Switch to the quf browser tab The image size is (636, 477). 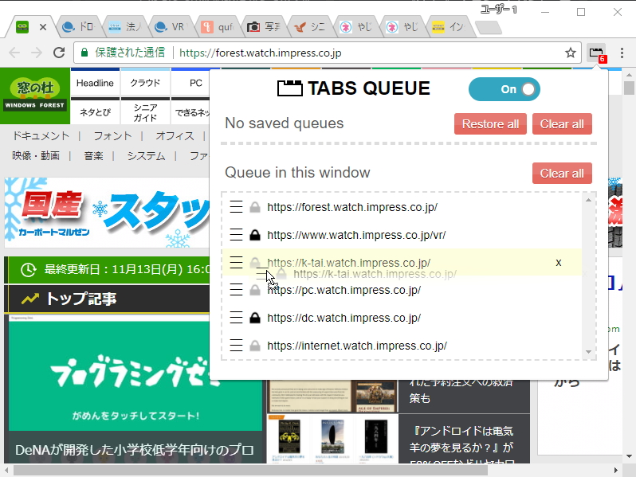click(x=218, y=27)
